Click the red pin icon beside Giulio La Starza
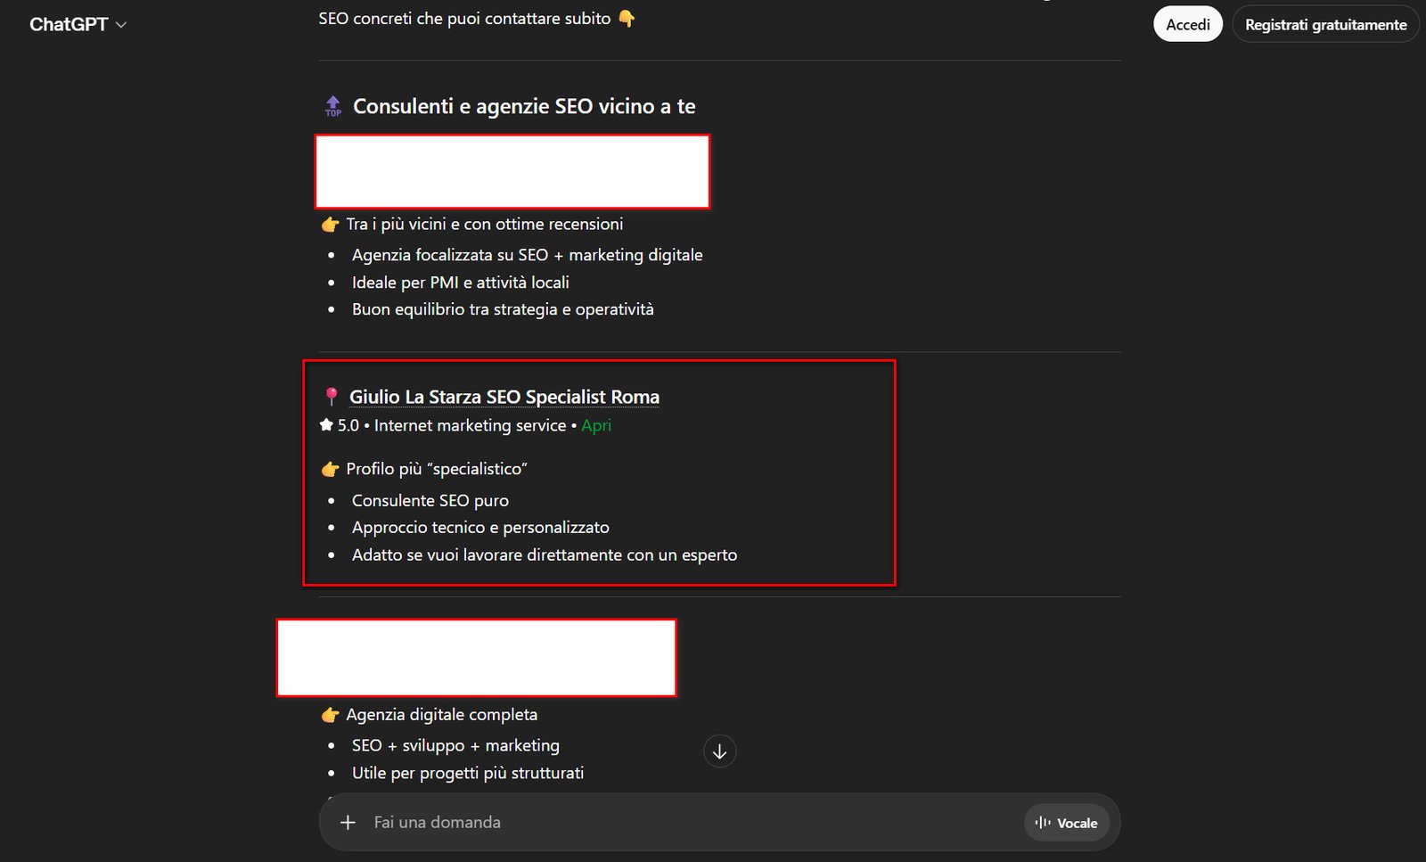Viewport: 1426px width, 862px height. point(332,397)
